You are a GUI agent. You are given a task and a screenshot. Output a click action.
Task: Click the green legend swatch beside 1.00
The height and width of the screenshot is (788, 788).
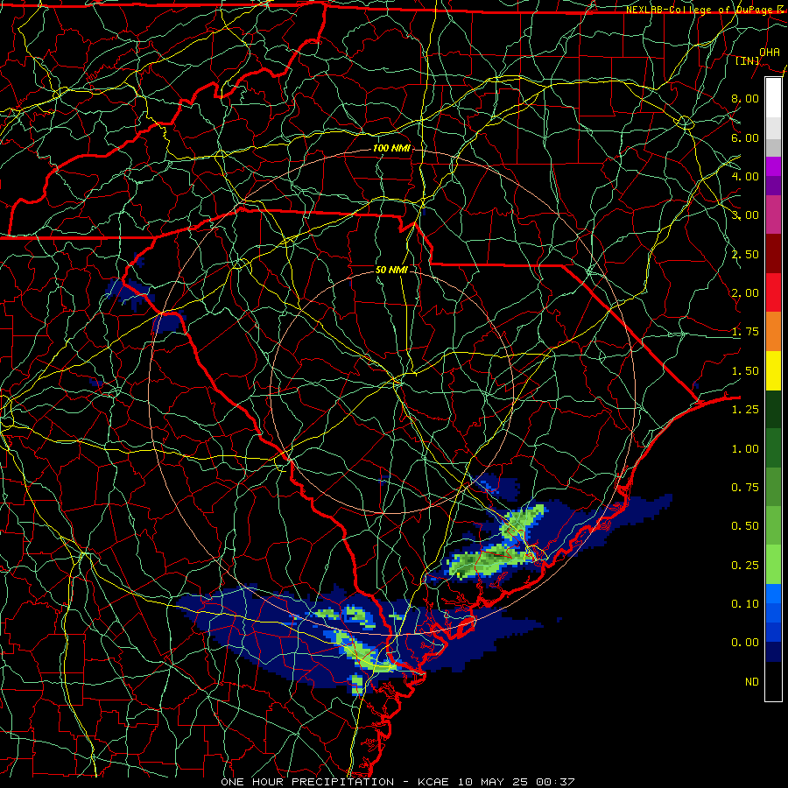(773, 448)
